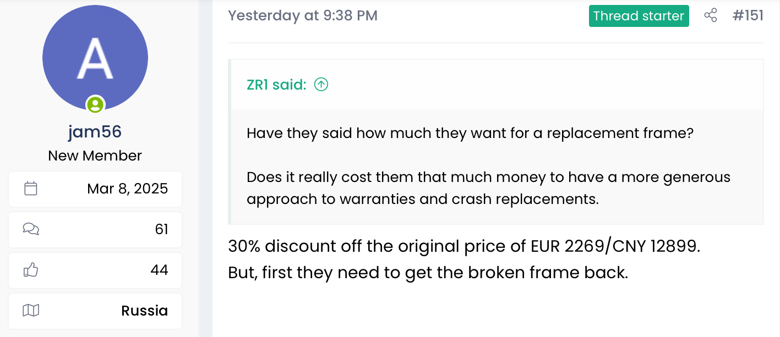Click the speech bubbles messages icon
This screenshot has width=780, height=337.
pos(31,229)
